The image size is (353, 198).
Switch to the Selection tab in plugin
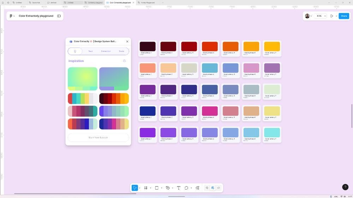(x=106, y=51)
